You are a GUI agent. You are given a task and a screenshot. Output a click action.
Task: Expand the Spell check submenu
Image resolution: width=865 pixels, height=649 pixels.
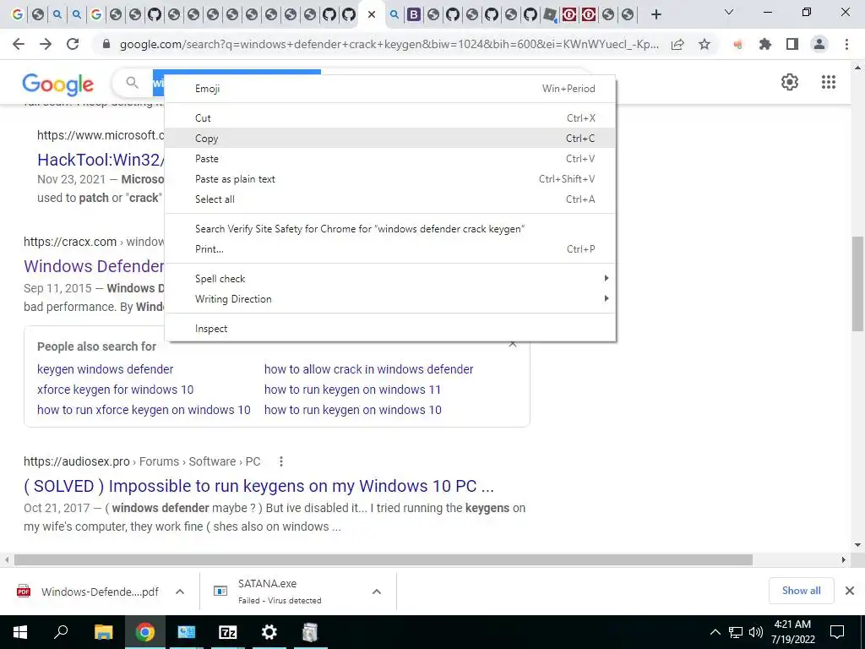click(x=390, y=279)
